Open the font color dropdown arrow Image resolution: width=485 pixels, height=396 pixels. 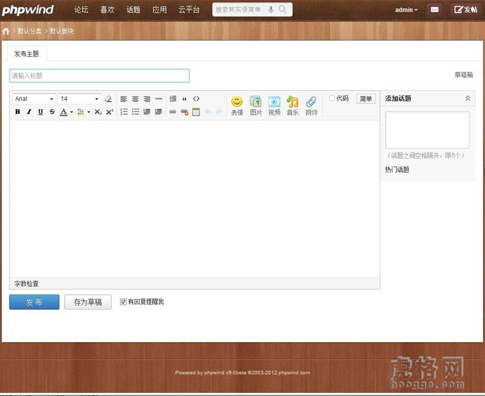(72, 112)
